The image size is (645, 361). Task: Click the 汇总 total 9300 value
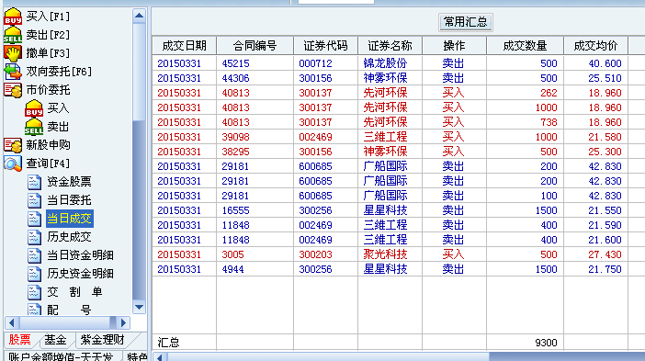[x=546, y=343]
